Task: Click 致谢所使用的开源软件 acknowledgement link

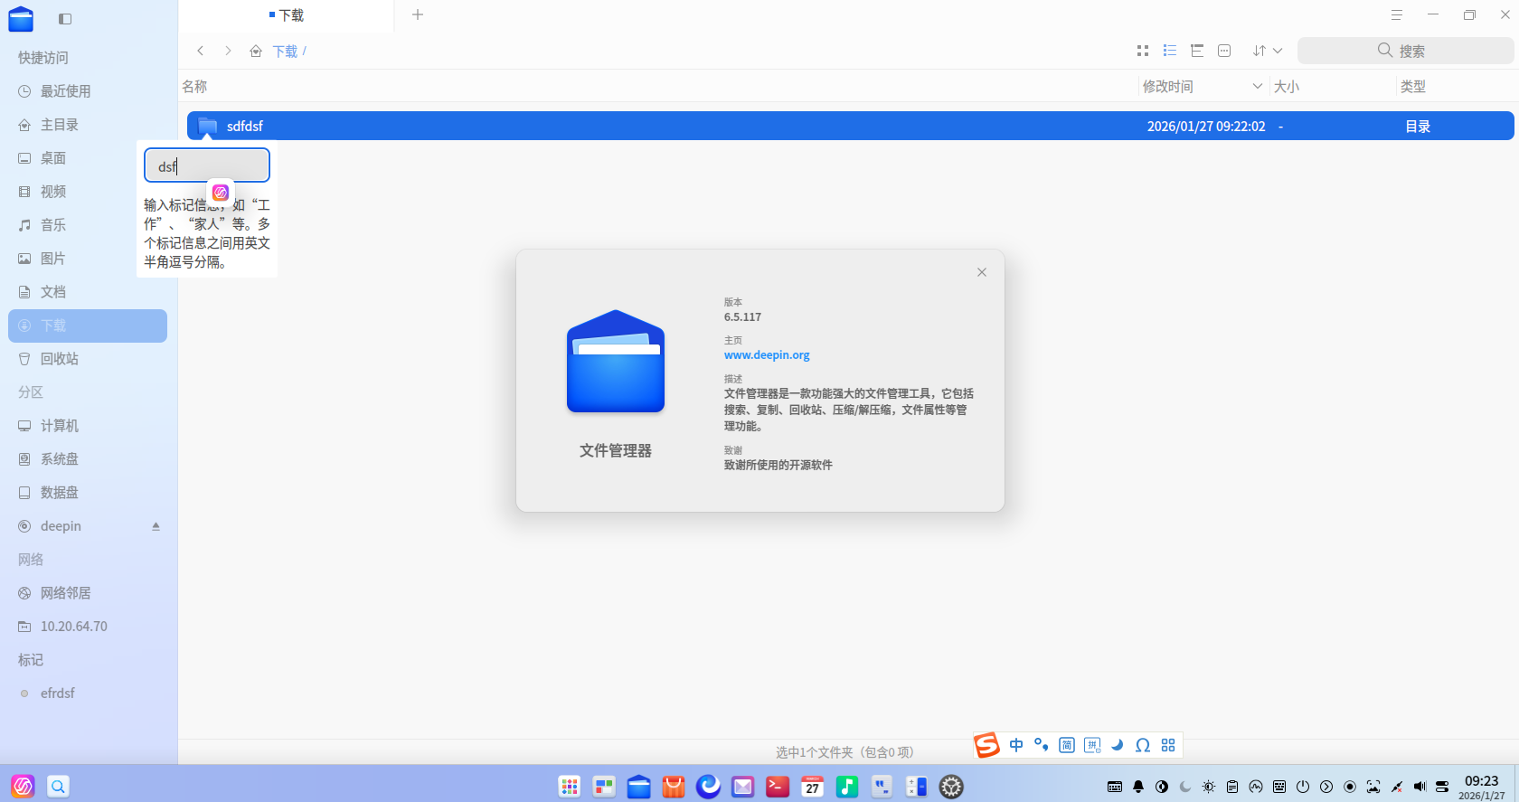Action: [778, 465]
